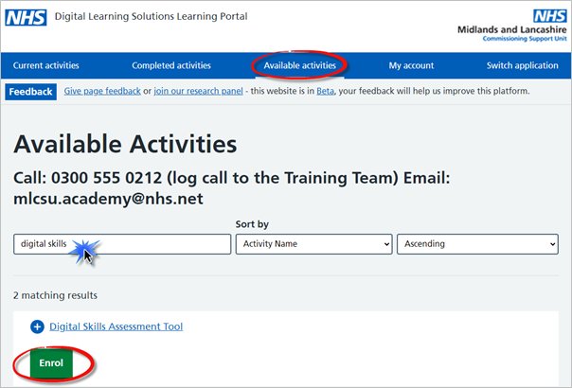This screenshot has height=388, width=572.
Task: Open the Completed activities tab
Action: click(171, 65)
